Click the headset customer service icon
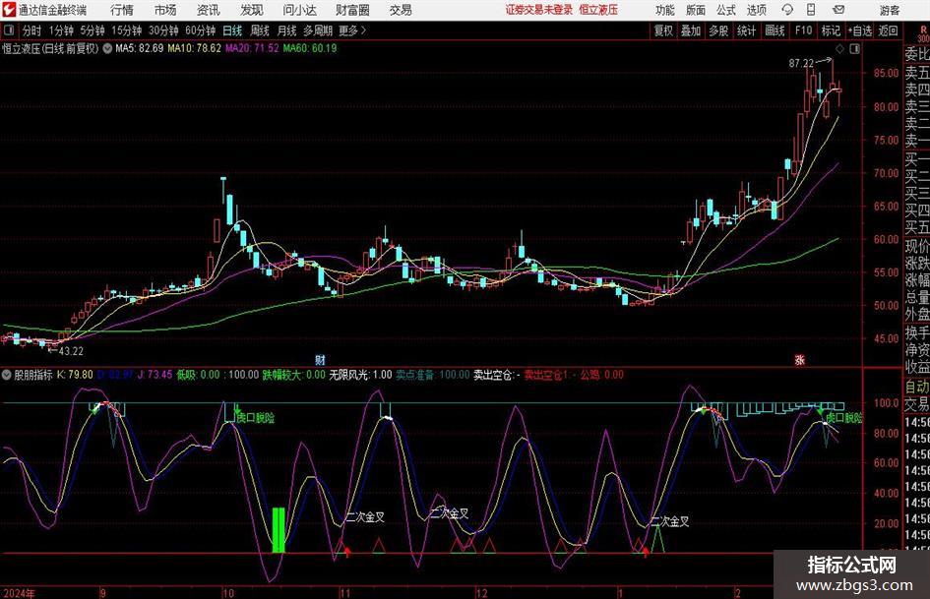Image resolution: width=930 pixels, height=599 pixels. (787, 10)
